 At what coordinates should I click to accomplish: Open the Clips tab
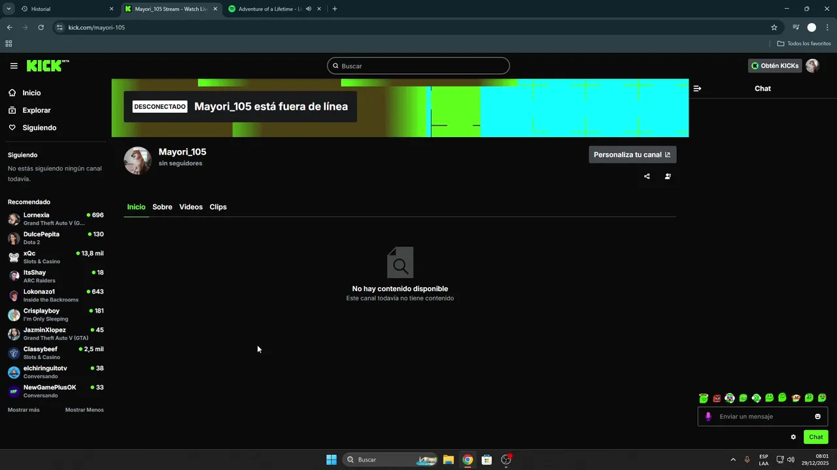pos(218,207)
